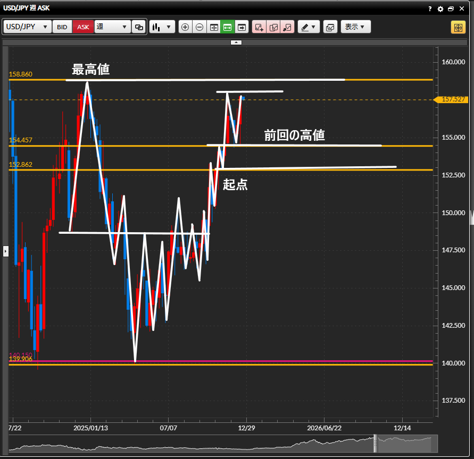Click the chart template icon left of 表示
The width and height of the screenshot is (474, 459).
coord(330,27)
